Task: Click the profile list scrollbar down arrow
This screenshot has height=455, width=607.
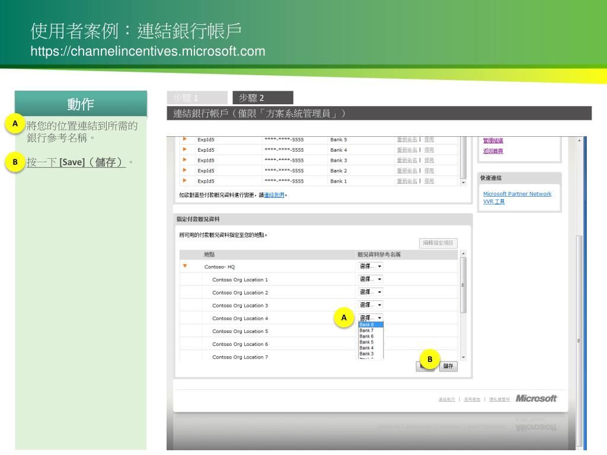Action: click(463, 182)
